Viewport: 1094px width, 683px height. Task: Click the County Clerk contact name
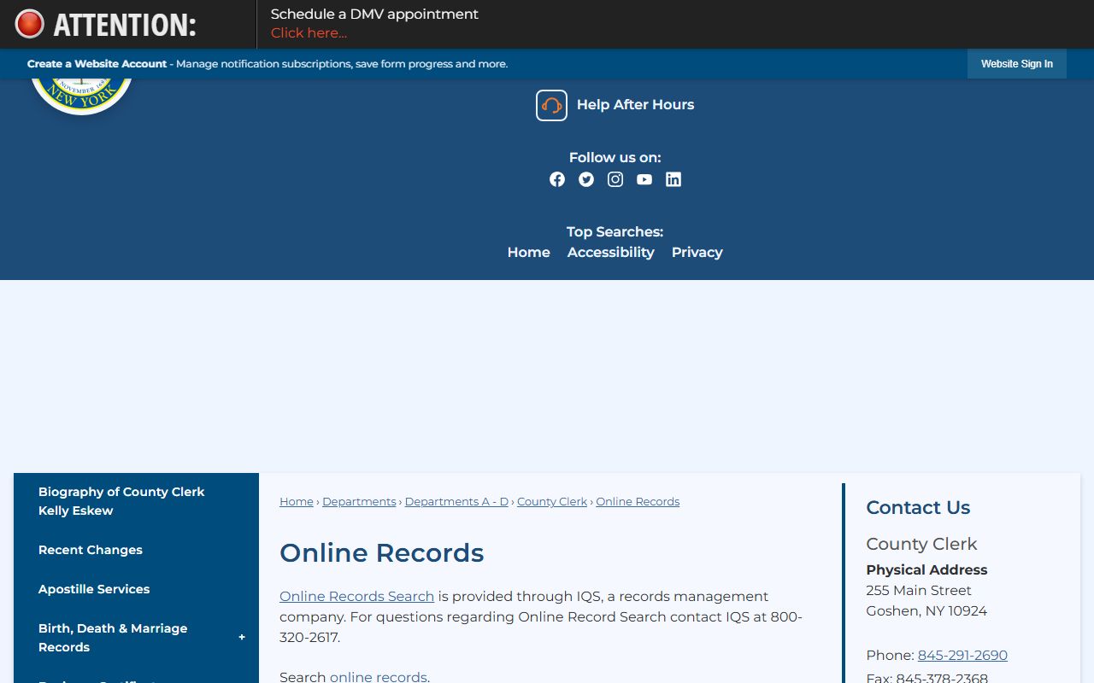coord(921,545)
